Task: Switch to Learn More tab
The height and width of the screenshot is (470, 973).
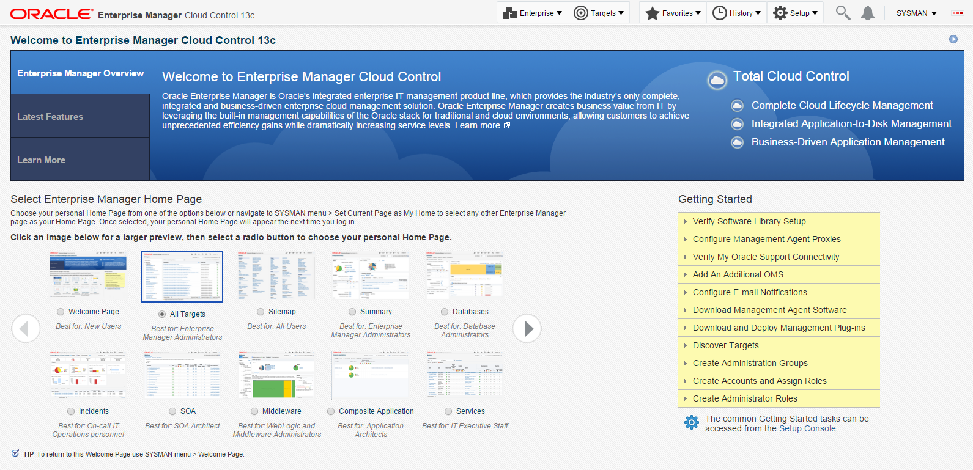Action: coord(80,160)
